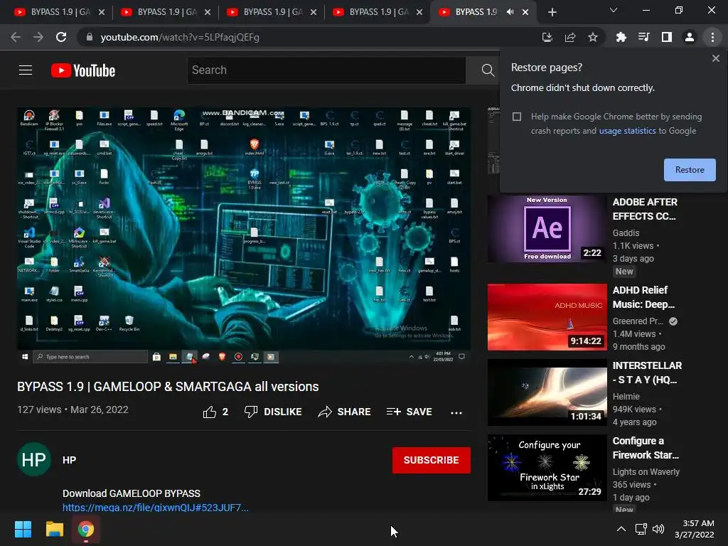The image size is (728, 546).
Task: Share this page from address bar
Action: [x=570, y=37]
